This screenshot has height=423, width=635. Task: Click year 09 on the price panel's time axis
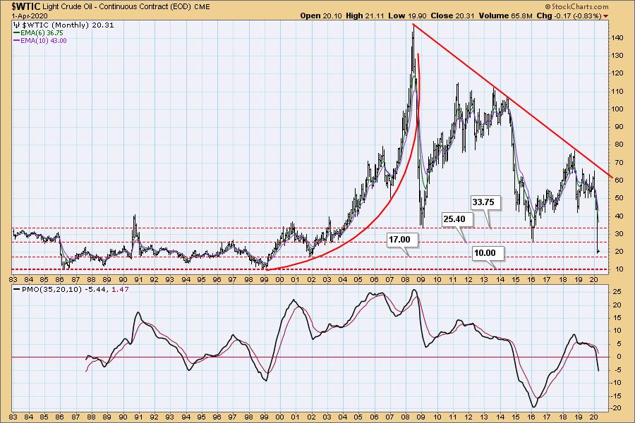(x=421, y=280)
